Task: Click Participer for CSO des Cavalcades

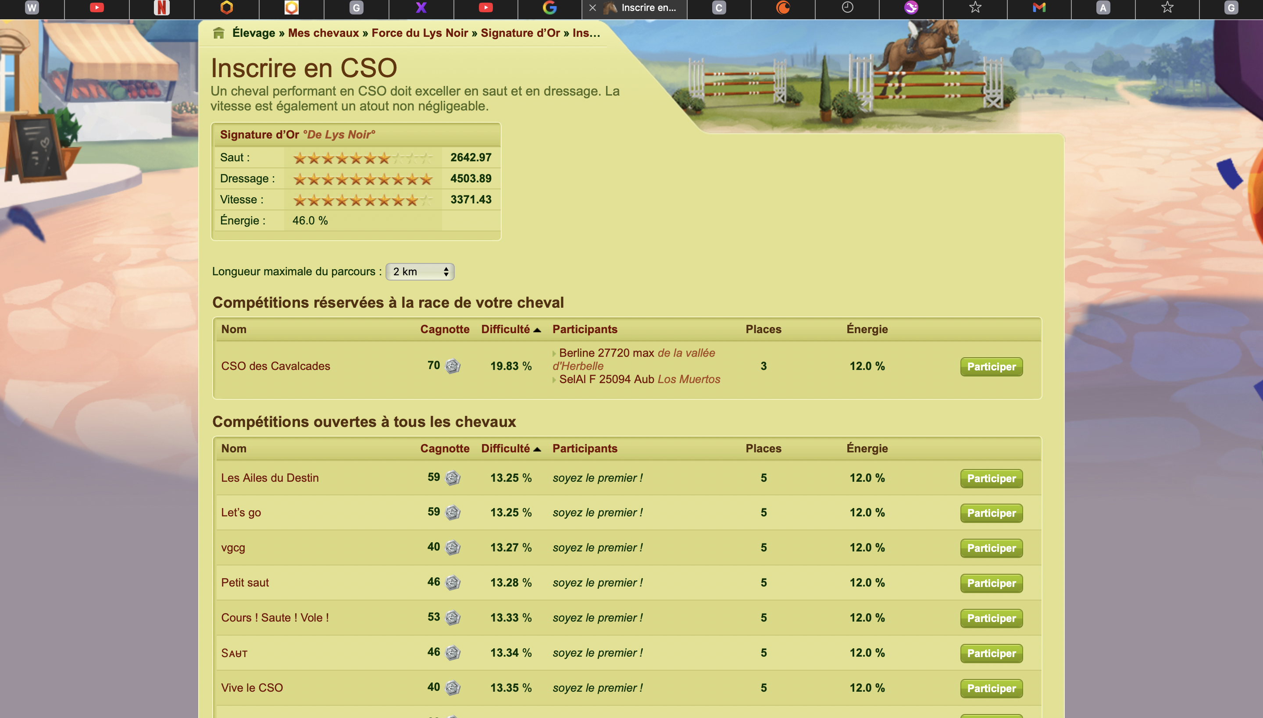Action: coord(991,367)
